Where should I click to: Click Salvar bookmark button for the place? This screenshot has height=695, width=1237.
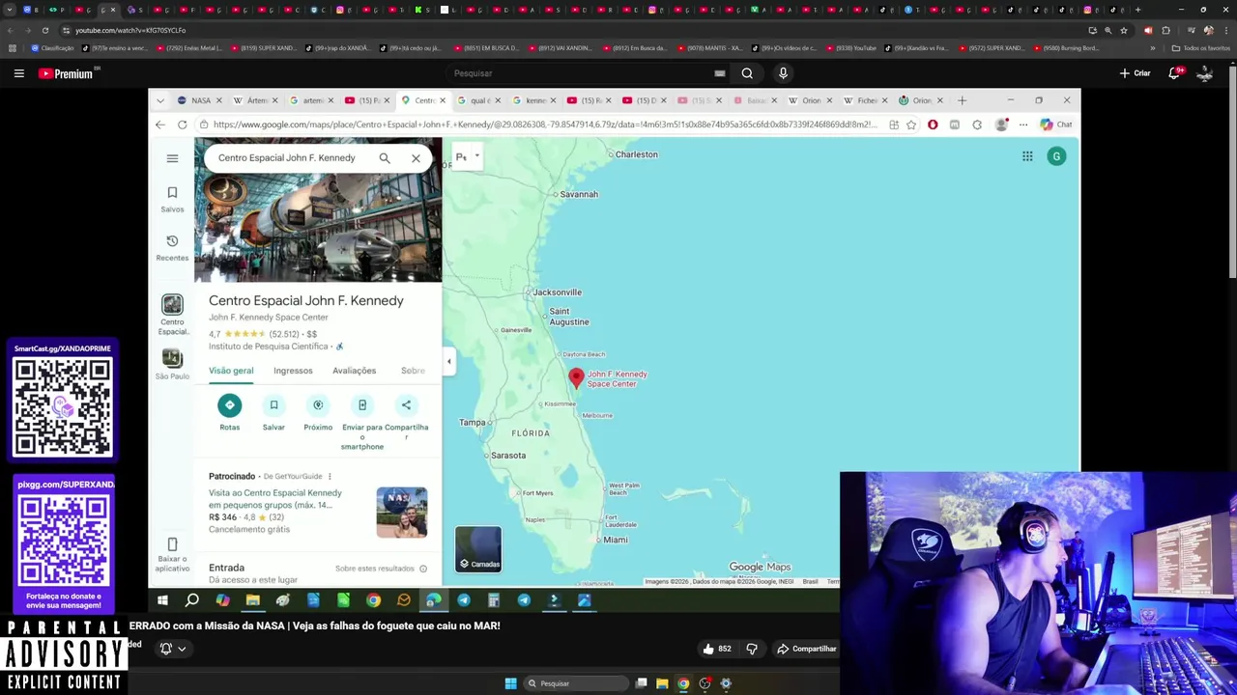[x=273, y=412]
